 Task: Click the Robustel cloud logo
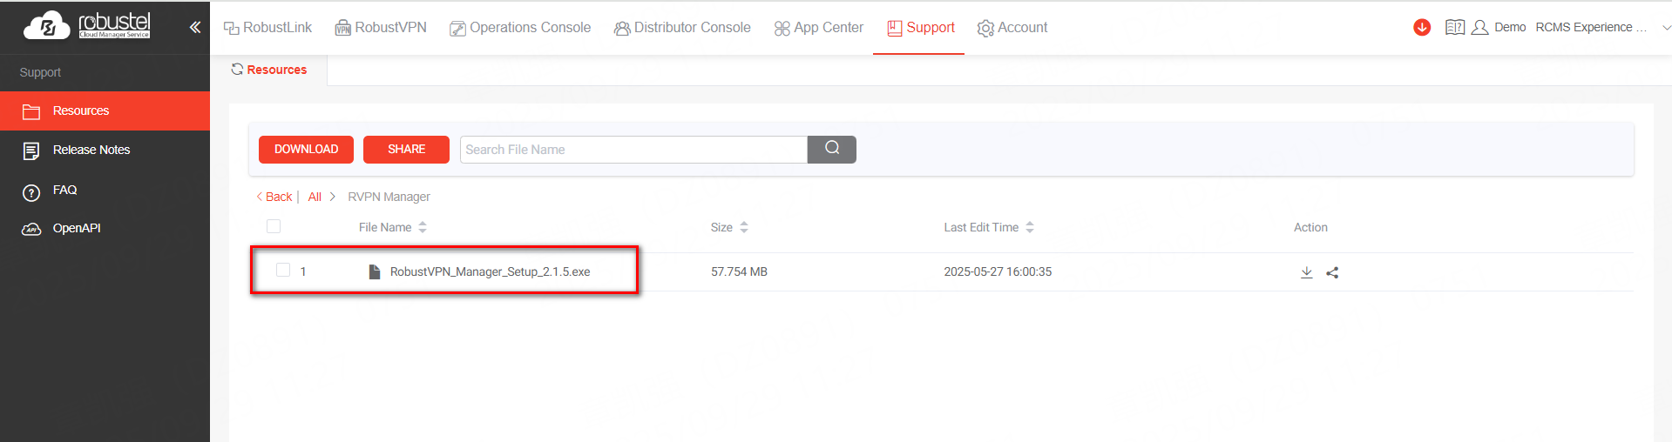click(x=86, y=26)
